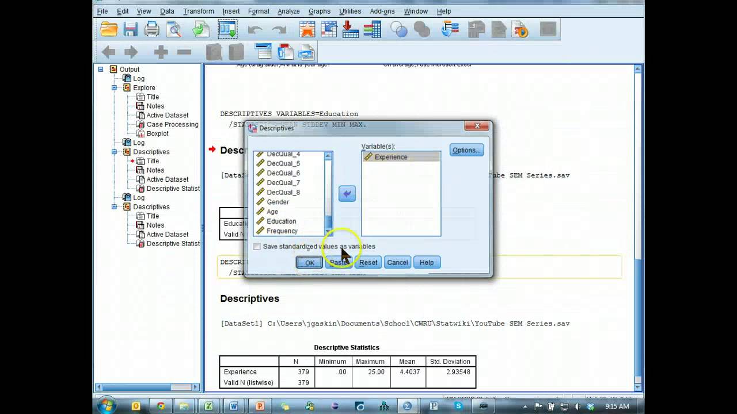Viewport: 737px width, 414px height.
Task: Open the Dialog Recall toolbar icon
Action: [x=227, y=29]
